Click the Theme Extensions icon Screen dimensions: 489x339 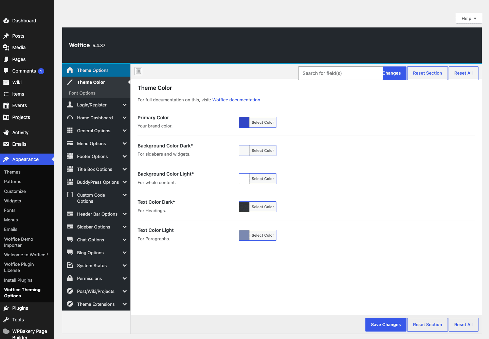pyautogui.click(x=70, y=304)
